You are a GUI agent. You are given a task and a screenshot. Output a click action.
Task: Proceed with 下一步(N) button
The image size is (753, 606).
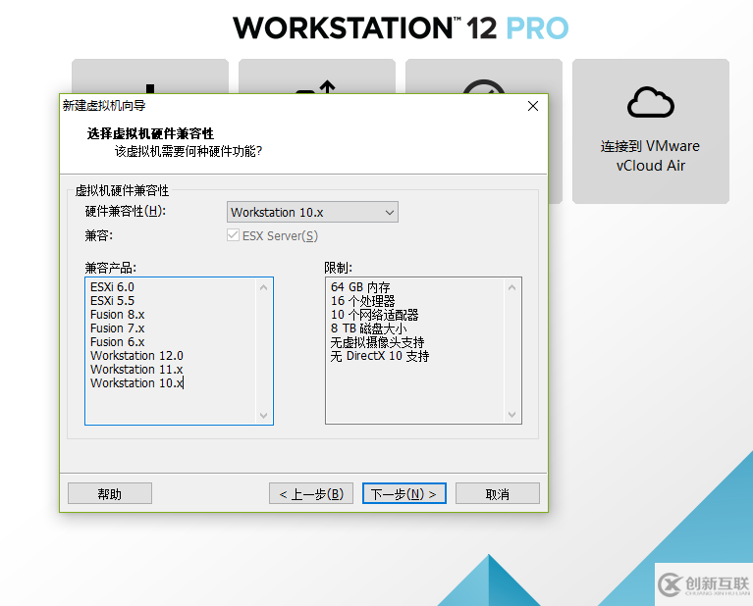(404, 494)
